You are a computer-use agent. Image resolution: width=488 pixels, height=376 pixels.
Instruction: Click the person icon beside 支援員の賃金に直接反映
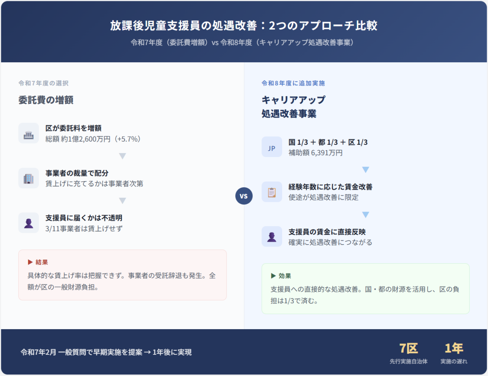coord(272,237)
